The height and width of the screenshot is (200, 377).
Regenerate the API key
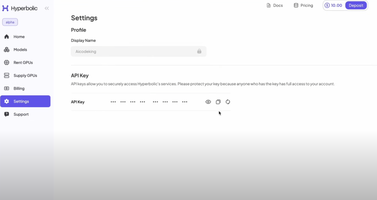[x=228, y=102]
